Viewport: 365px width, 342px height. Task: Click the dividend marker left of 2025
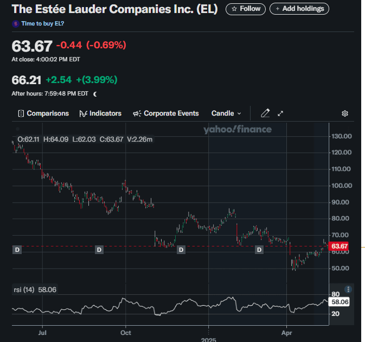(181, 250)
